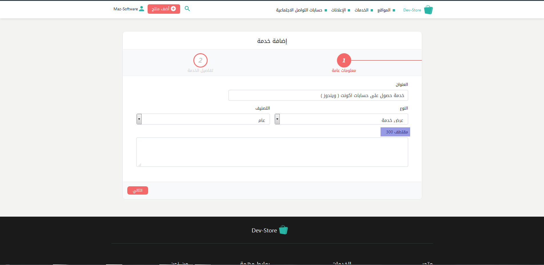Image resolution: width=544 pixels, height=265 pixels.
Task: Open the الخدمات menu item
Action: tap(361, 10)
